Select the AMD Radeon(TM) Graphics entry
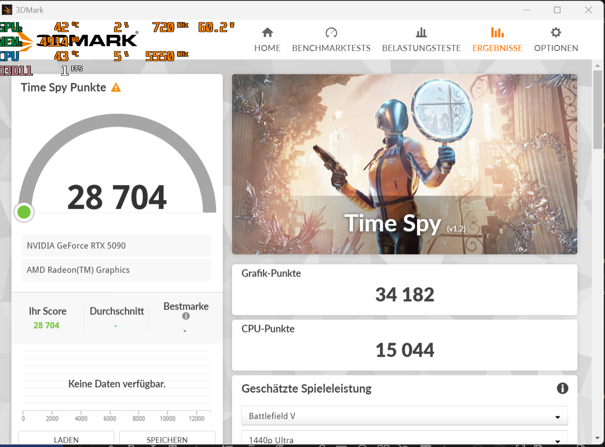 coord(117,270)
